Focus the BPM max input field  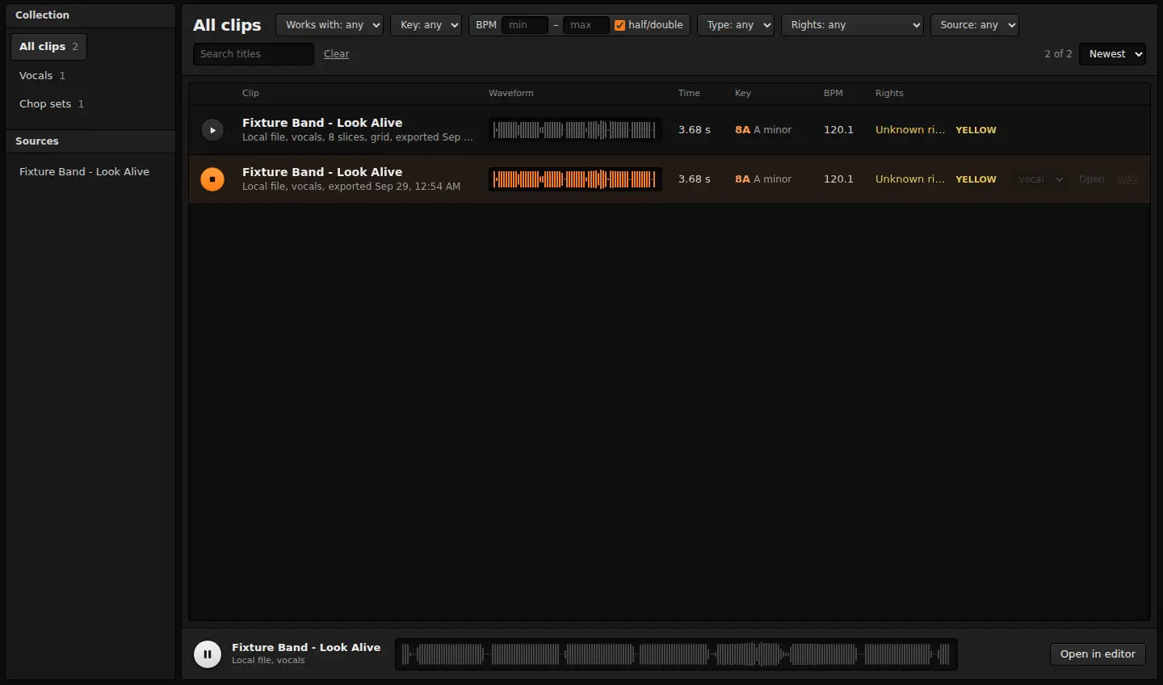point(586,25)
